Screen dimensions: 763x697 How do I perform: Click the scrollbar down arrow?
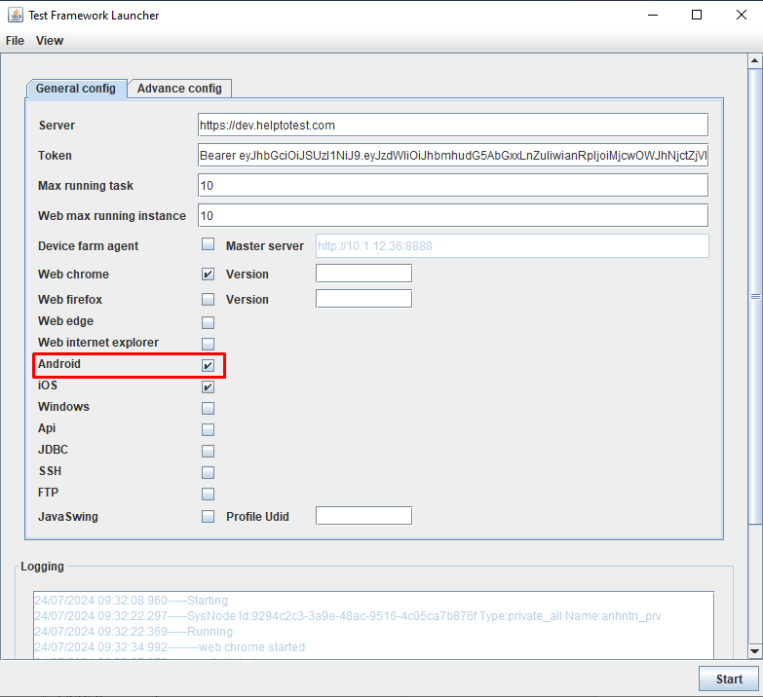pyautogui.click(x=755, y=651)
